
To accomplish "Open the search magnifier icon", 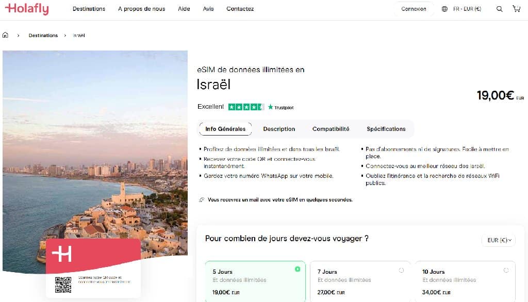I will 499,8.
